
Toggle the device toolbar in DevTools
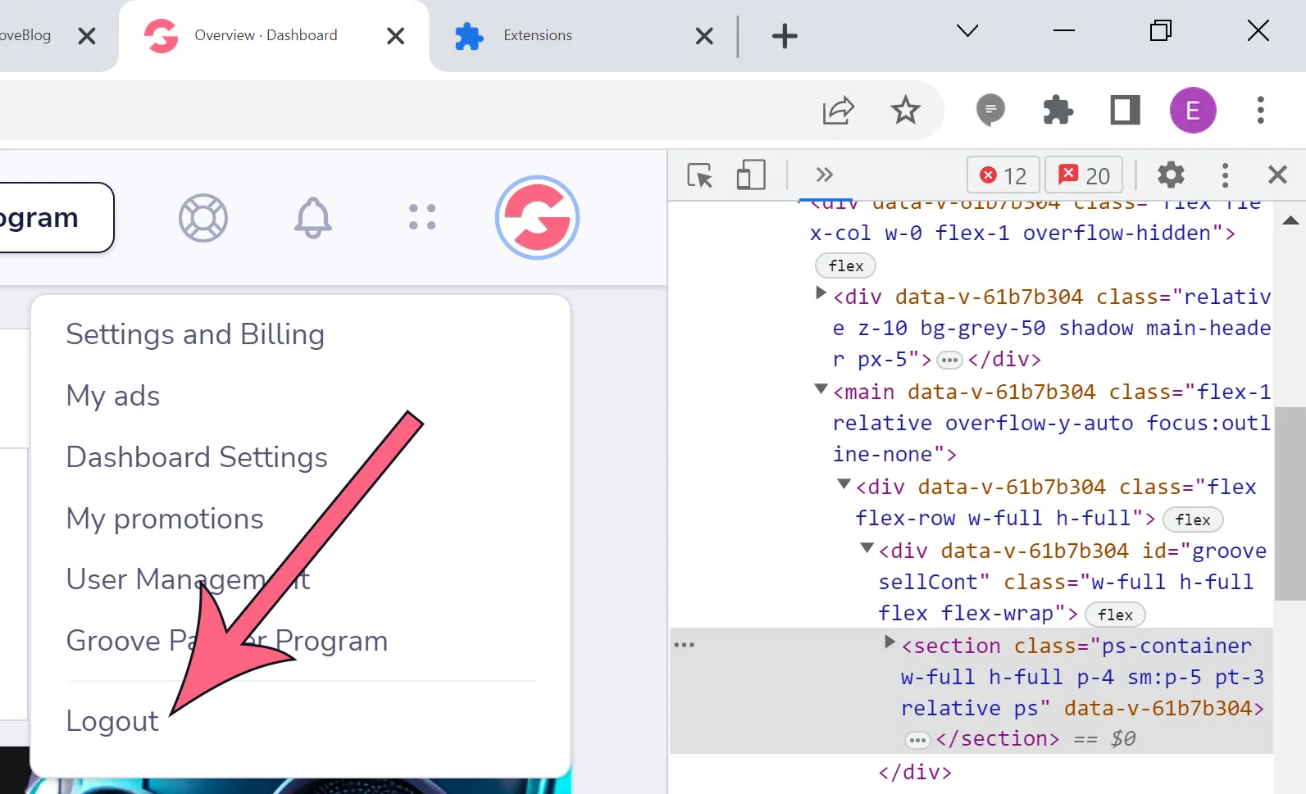[750, 175]
